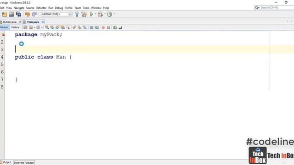Open the search magnifier options dropdown
Viewport: 294px width, 165px height.
(257, 7)
